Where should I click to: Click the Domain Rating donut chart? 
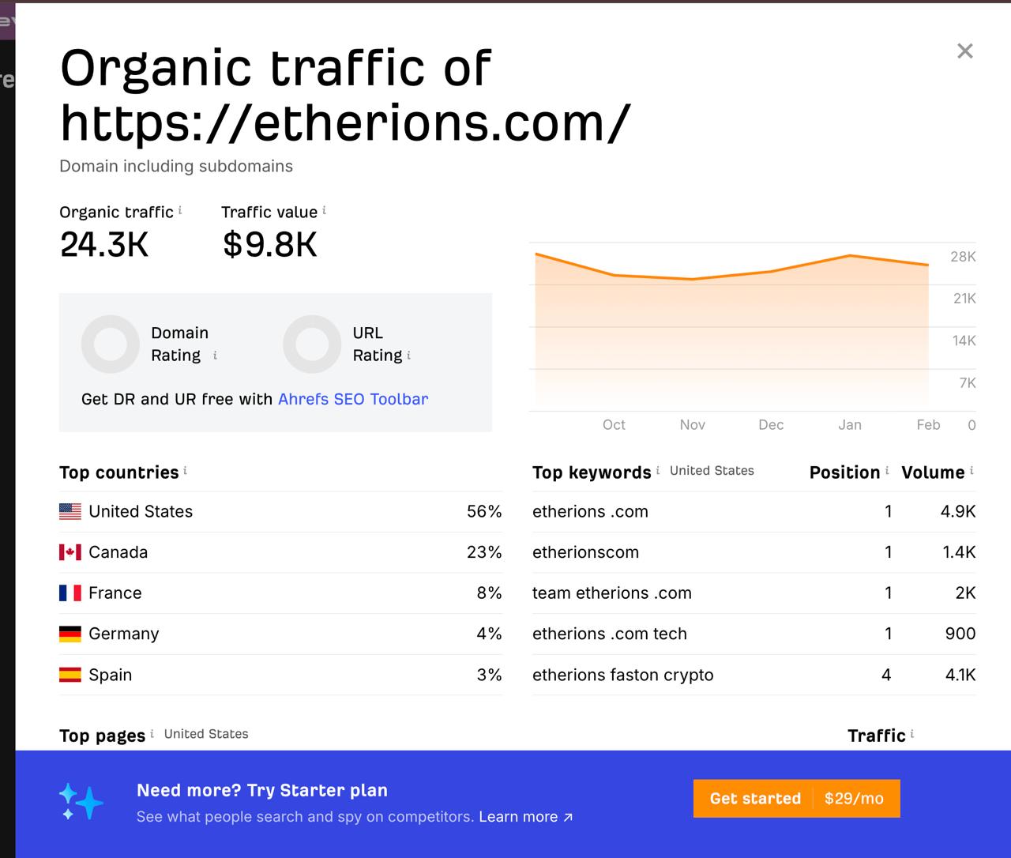click(111, 344)
